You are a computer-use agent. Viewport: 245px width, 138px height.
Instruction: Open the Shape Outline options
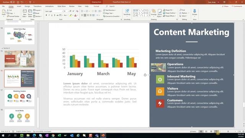(170, 13)
